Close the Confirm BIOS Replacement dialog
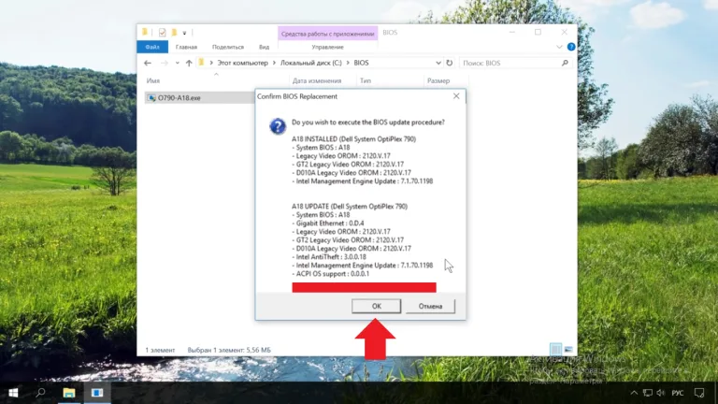Image resolution: width=718 pixels, height=404 pixels. pos(456,96)
